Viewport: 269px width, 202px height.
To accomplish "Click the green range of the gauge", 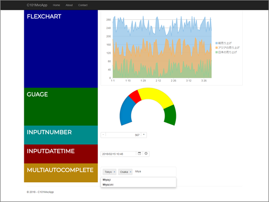I will (x=170, y=116).
